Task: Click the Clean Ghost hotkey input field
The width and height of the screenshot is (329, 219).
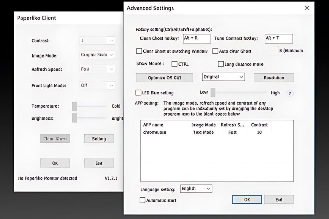Action: (197, 39)
